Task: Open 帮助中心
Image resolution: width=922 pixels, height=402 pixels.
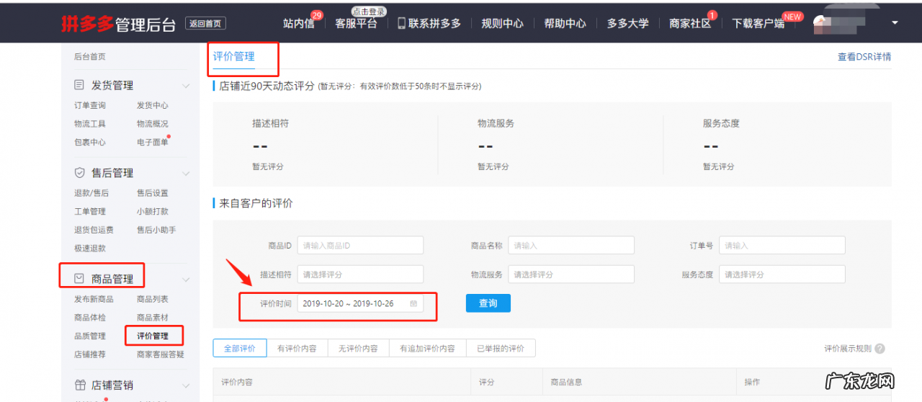Action: click(x=565, y=23)
